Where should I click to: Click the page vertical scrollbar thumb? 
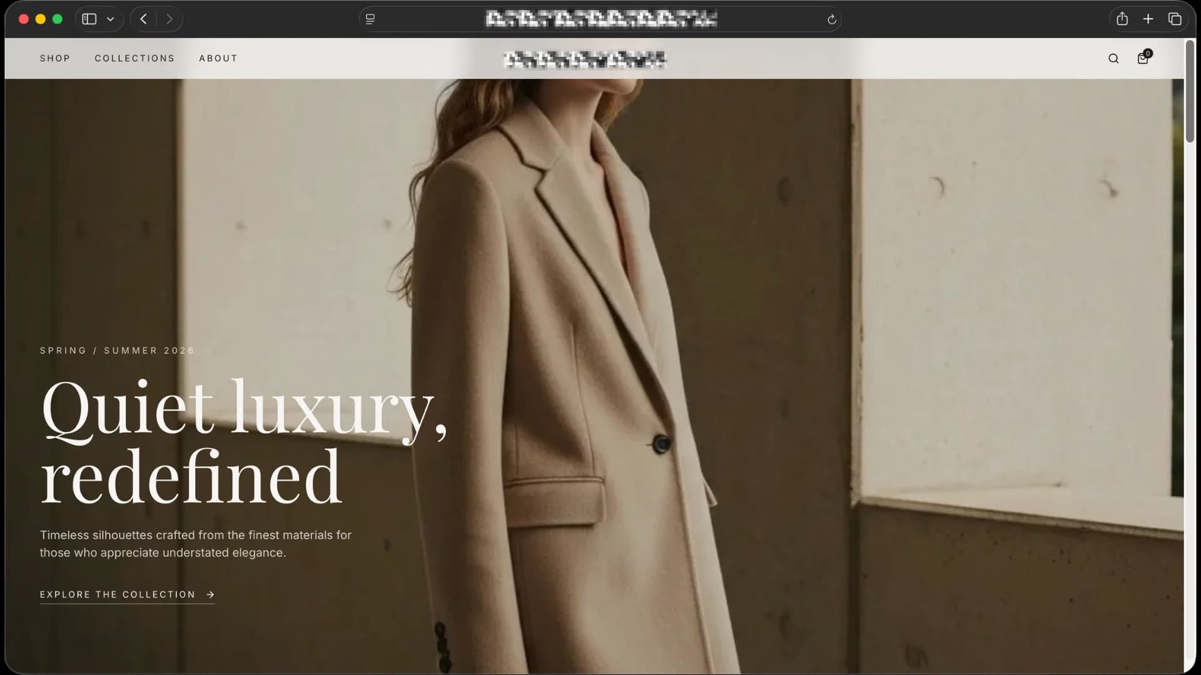(x=1190, y=91)
